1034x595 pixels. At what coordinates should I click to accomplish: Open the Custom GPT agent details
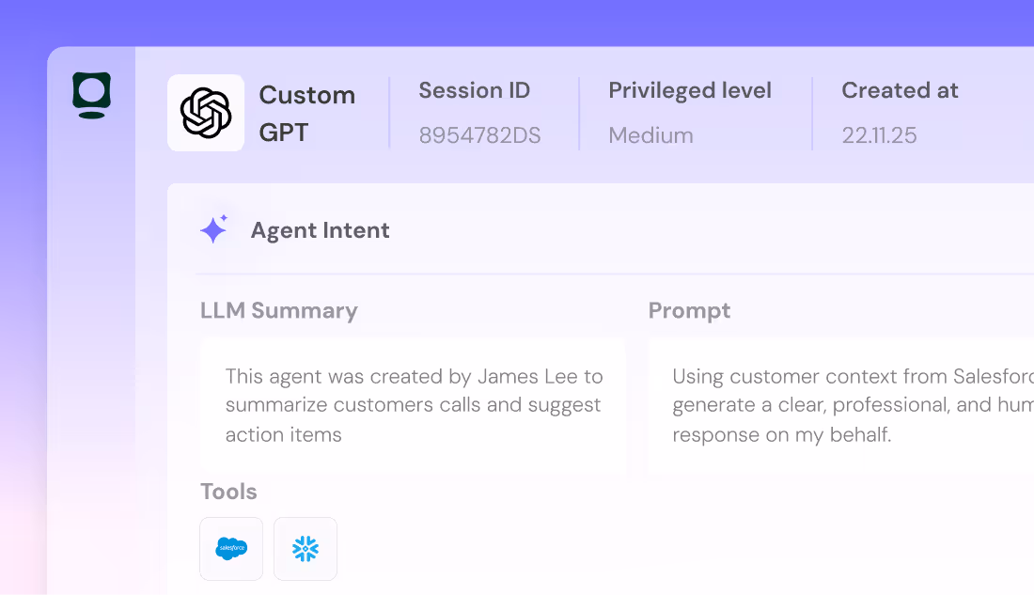(273, 112)
